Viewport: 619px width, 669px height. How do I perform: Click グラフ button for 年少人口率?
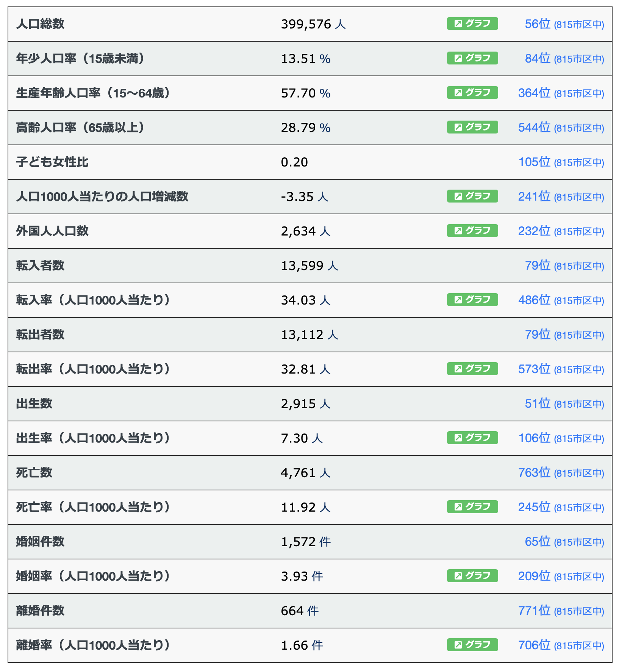pos(472,58)
